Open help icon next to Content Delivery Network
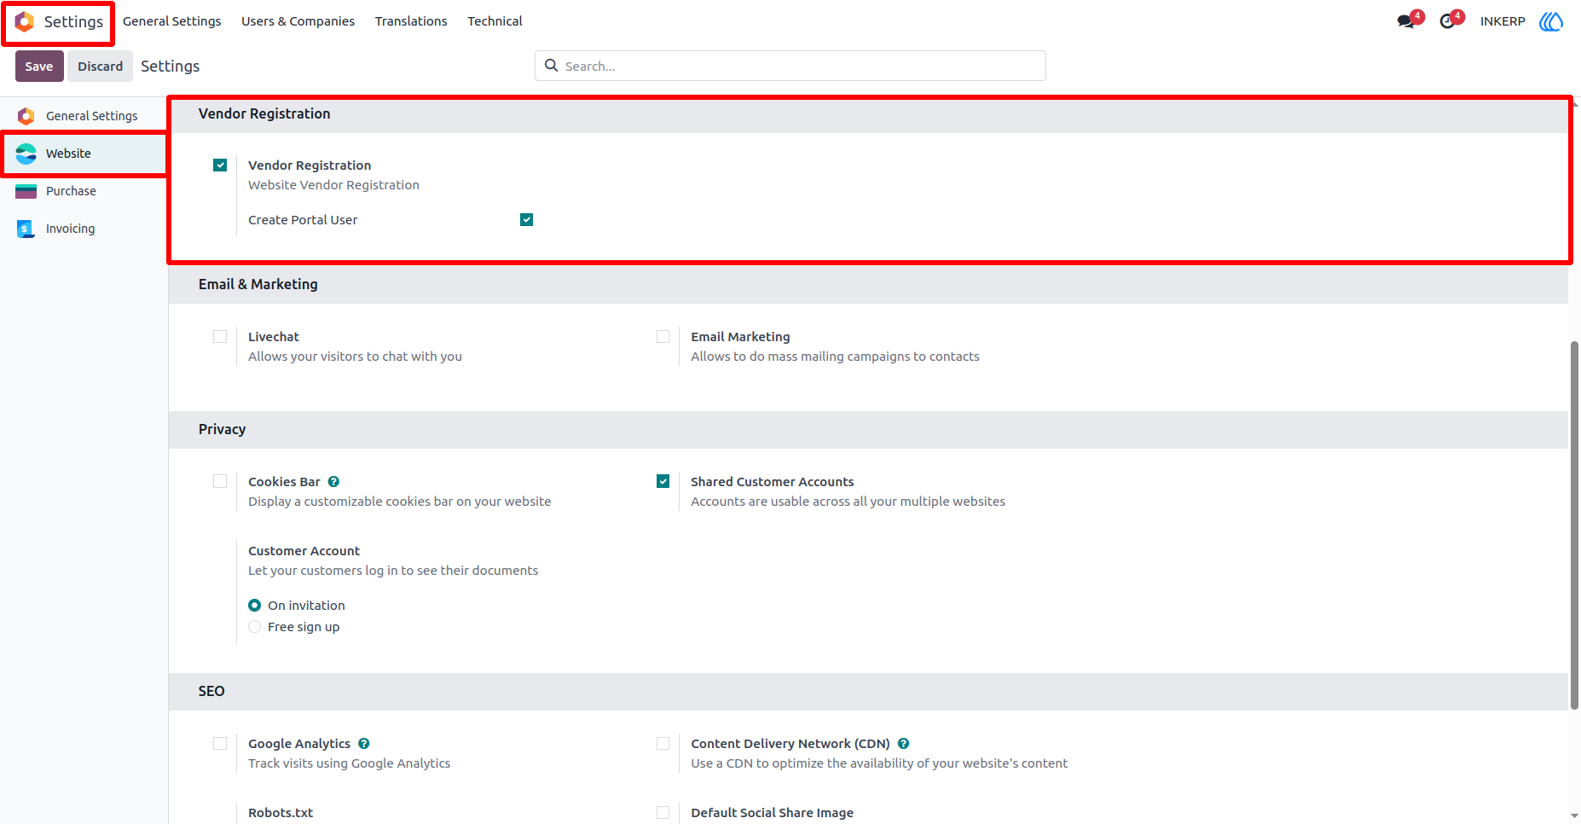The width and height of the screenshot is (1581, 824). [903, 744]
